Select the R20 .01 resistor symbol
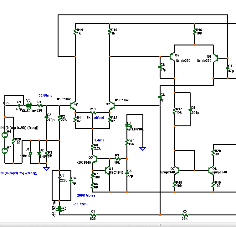Image resolution: width=236 pixels, height=227 pixels. [213, 152]
